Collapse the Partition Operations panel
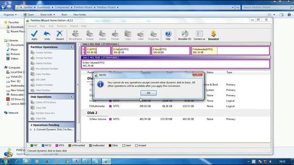The image size is (294, 165). (72, 47)
